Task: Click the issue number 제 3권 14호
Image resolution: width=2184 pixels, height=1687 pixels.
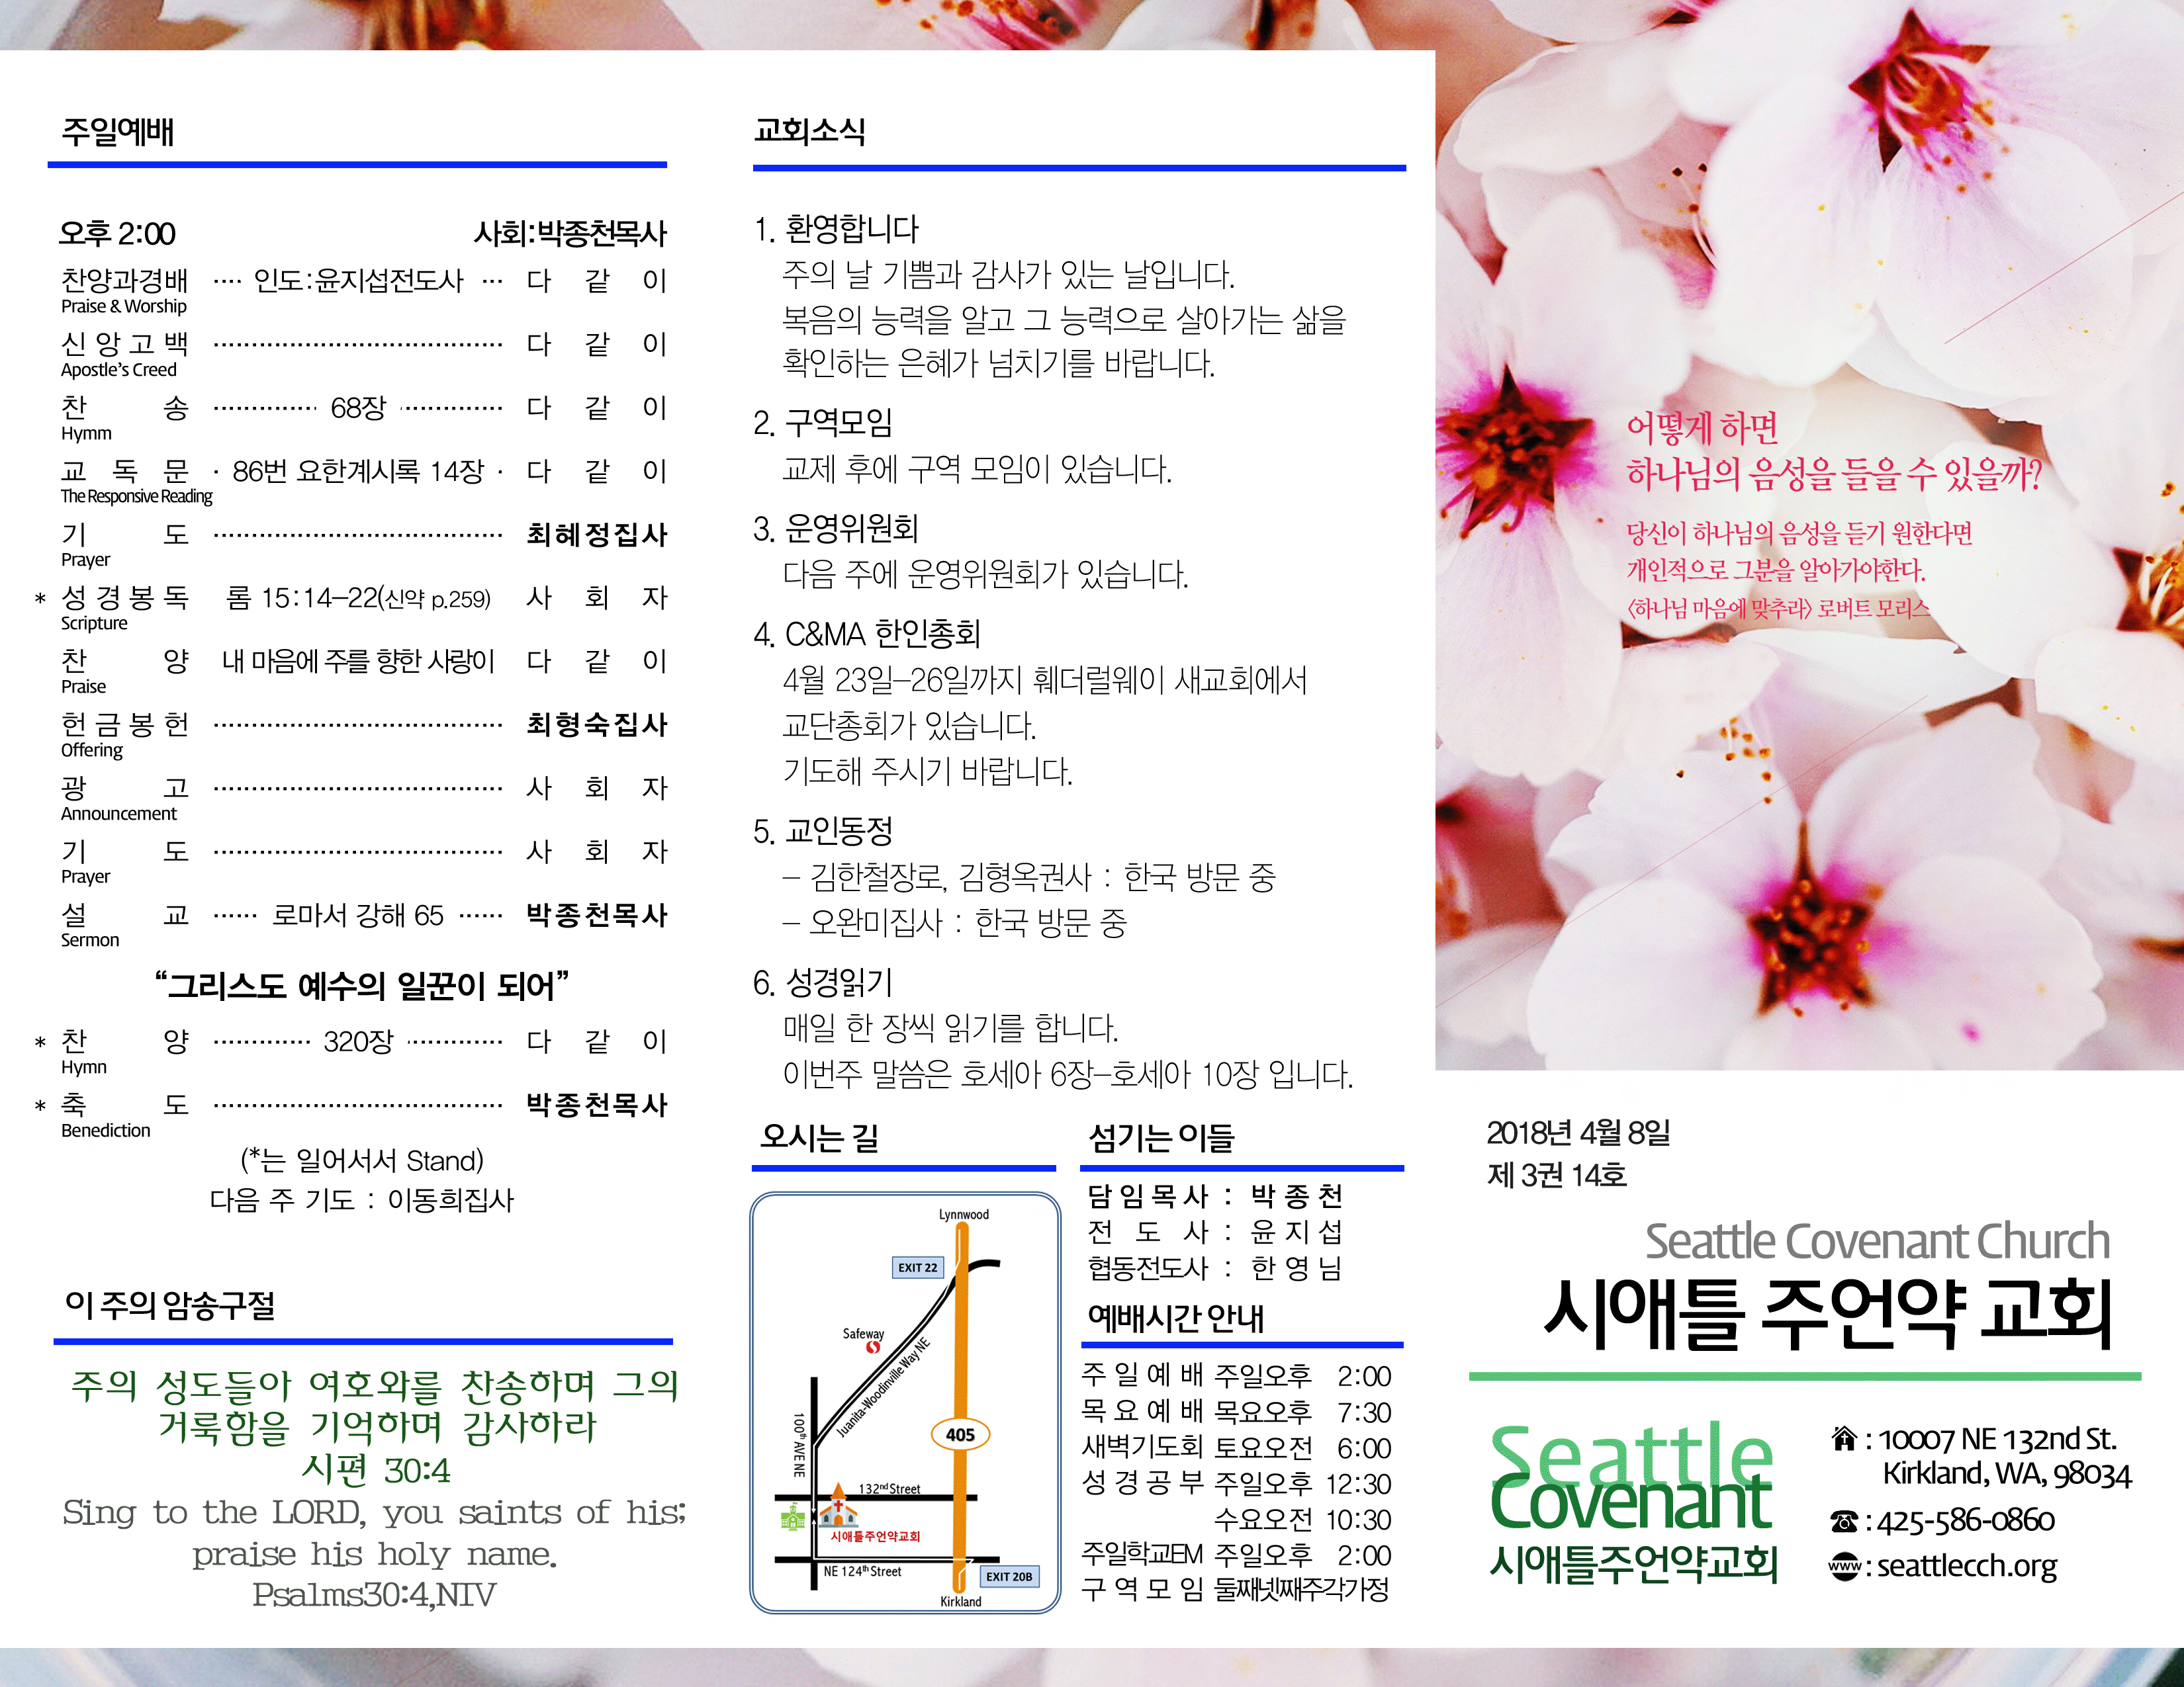Action: (x=1557, y=1174)
